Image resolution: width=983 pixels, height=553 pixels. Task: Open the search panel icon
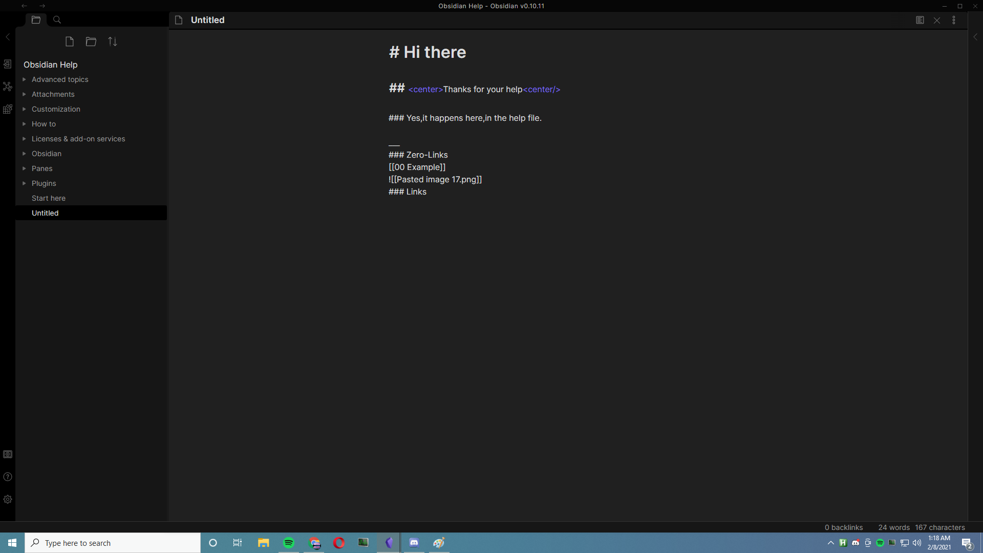pos(57,19)
